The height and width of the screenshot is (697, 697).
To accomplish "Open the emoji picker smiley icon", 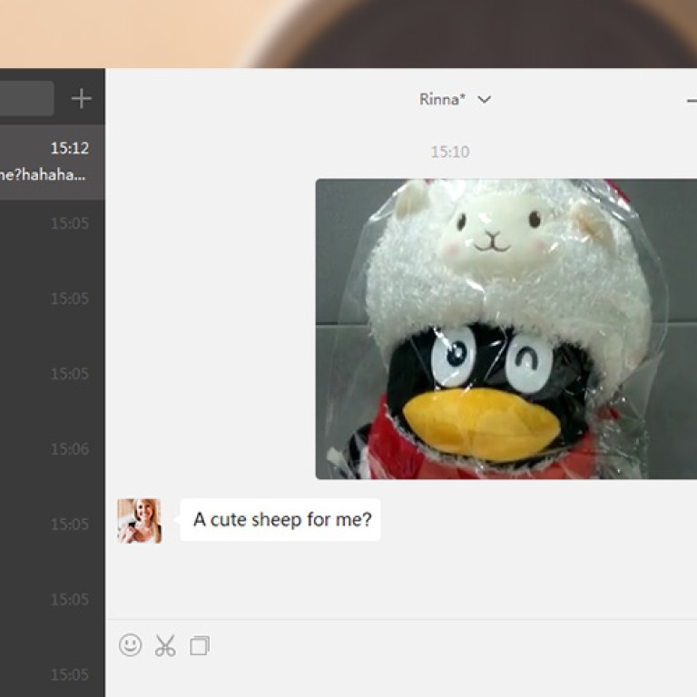I will 131,645.
